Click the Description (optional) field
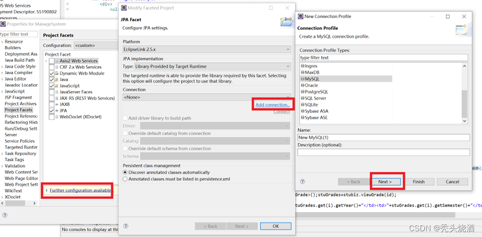The width and height of the screenshot is (482, 237). [x=384, y=152]
